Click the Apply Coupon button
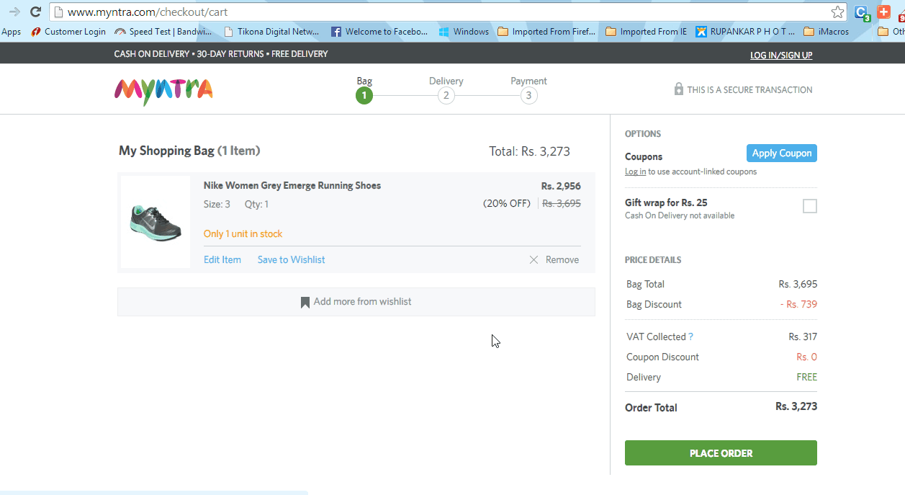 pyautogui.click(x=782, y=153)
